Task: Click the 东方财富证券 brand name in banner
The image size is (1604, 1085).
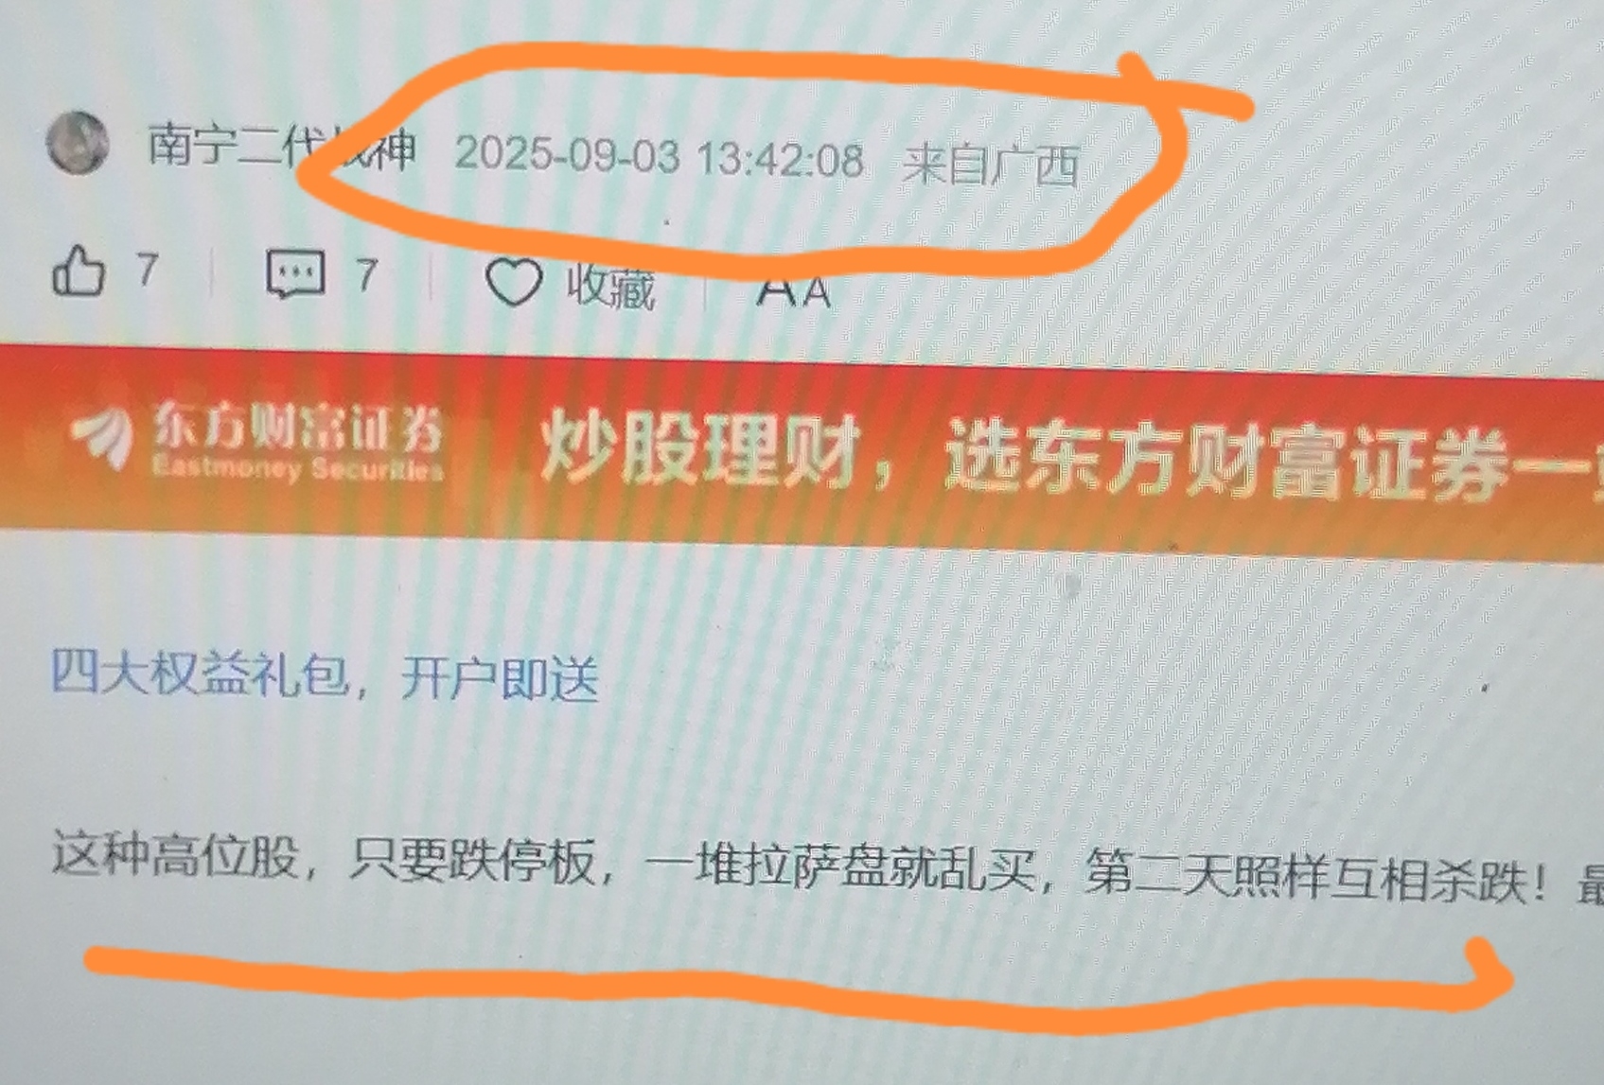Action: point(297,429)
